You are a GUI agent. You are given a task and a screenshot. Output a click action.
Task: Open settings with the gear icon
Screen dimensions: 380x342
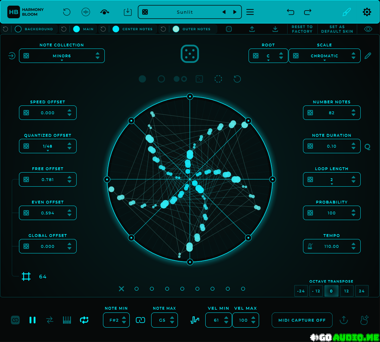coord(367,12)
